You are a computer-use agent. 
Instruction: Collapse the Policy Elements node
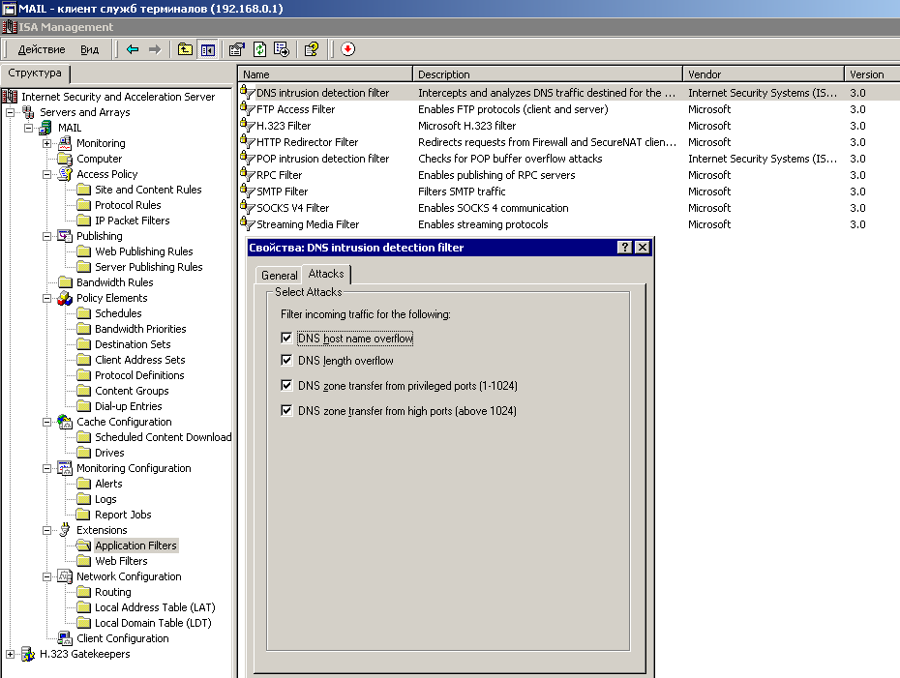pyautogui.click(x=47, y=298)
